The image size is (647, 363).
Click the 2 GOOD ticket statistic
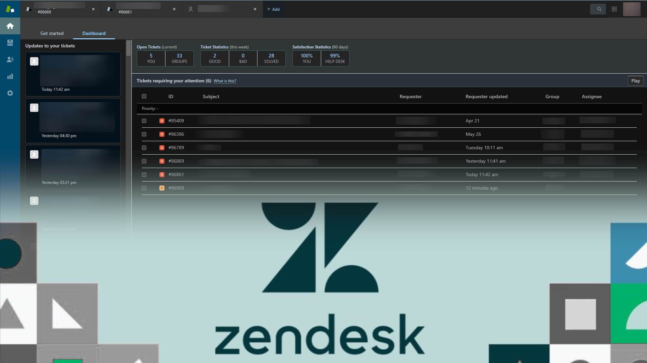click(215, 58)
